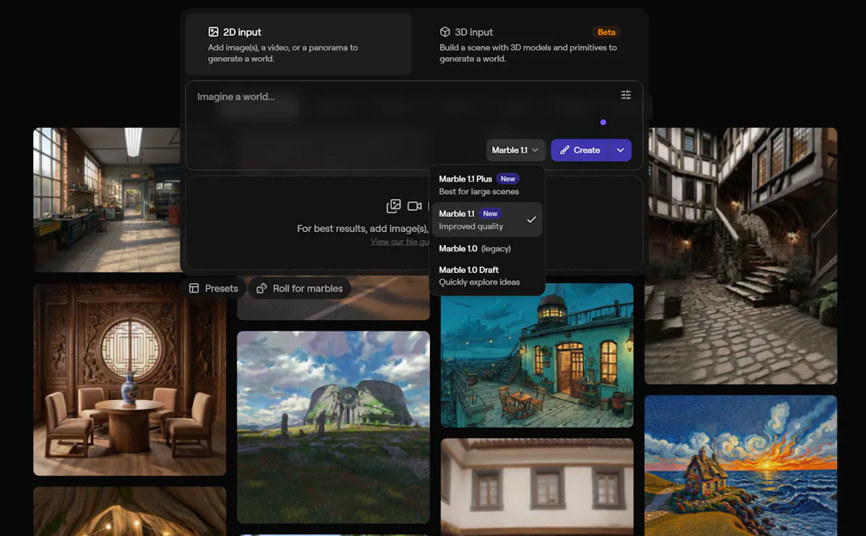
Task: Open the rock mountain landscape thumbnail
Action: coord(333,426)
